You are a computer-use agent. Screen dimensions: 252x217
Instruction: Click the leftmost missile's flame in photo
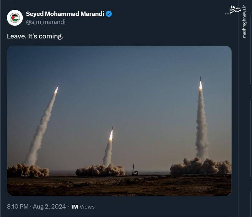(56, 90)
